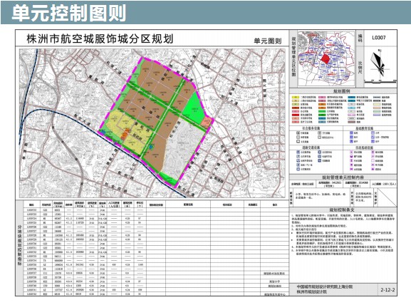Screen dimensions: 411x305
Task: Click the large grey unplanned area on map
Action: [184, 147]
